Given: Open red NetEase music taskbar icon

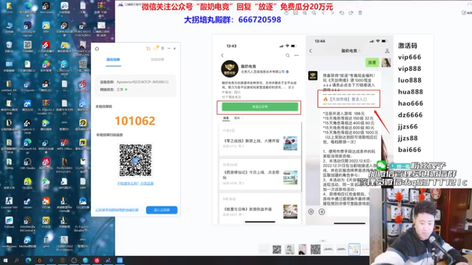Looking at the screenshot, I should pos(97,260).
